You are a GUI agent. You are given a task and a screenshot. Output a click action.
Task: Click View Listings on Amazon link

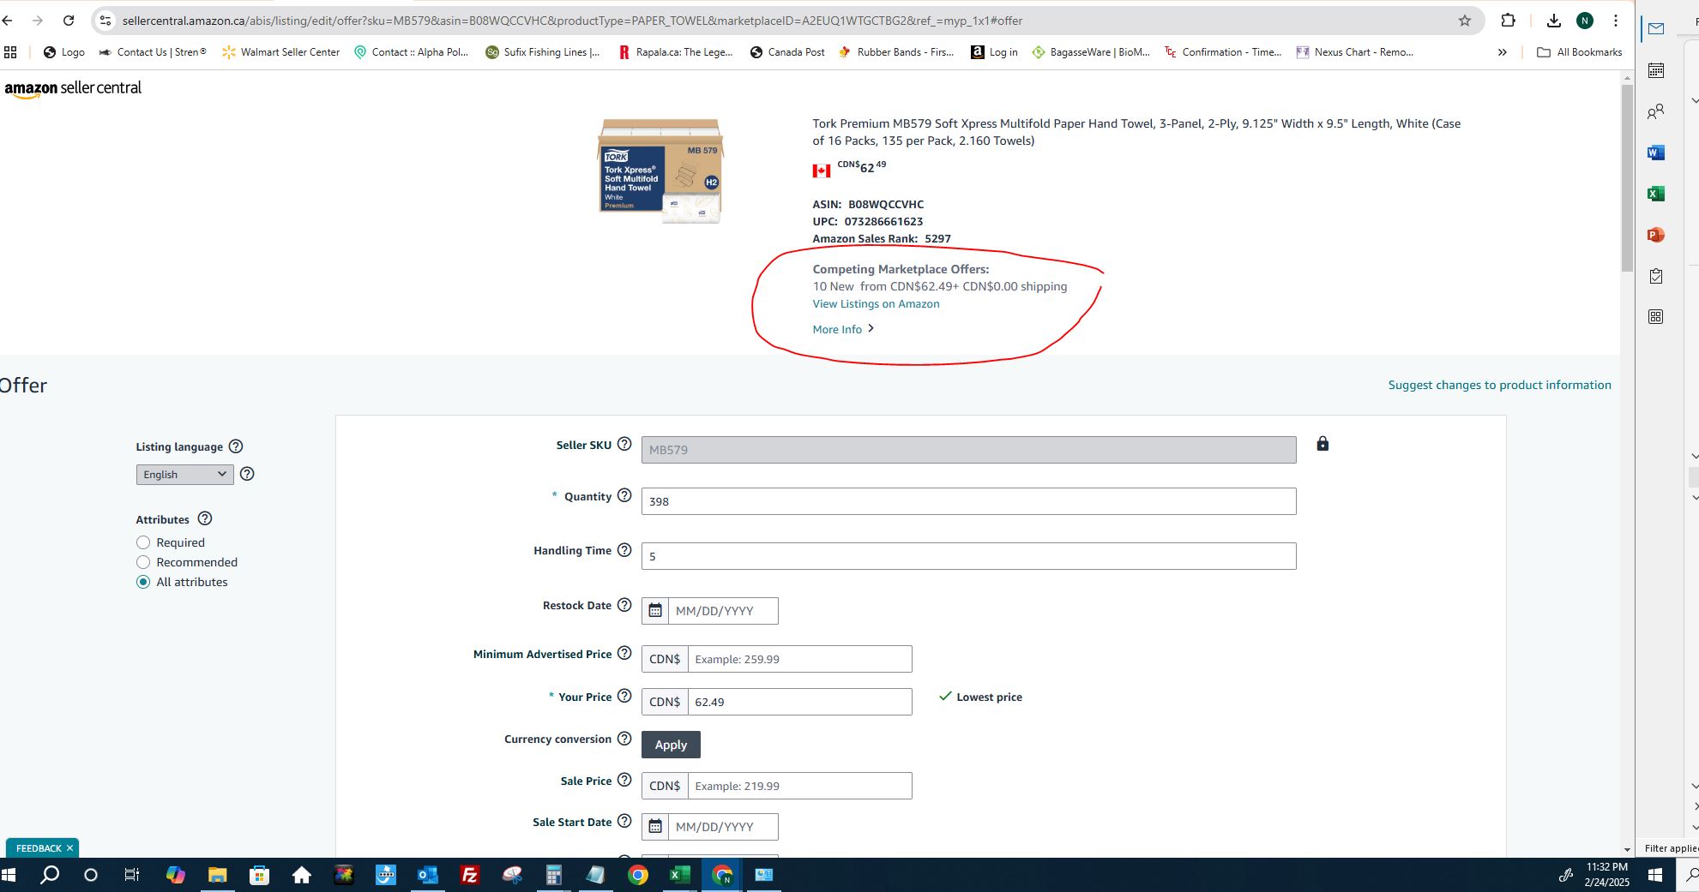coord(876,303)
